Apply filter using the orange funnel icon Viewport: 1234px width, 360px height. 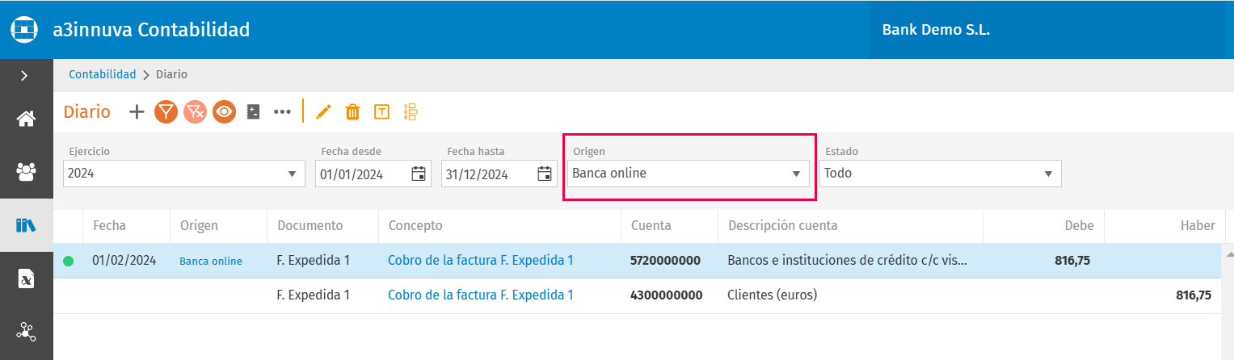[166, 111]
